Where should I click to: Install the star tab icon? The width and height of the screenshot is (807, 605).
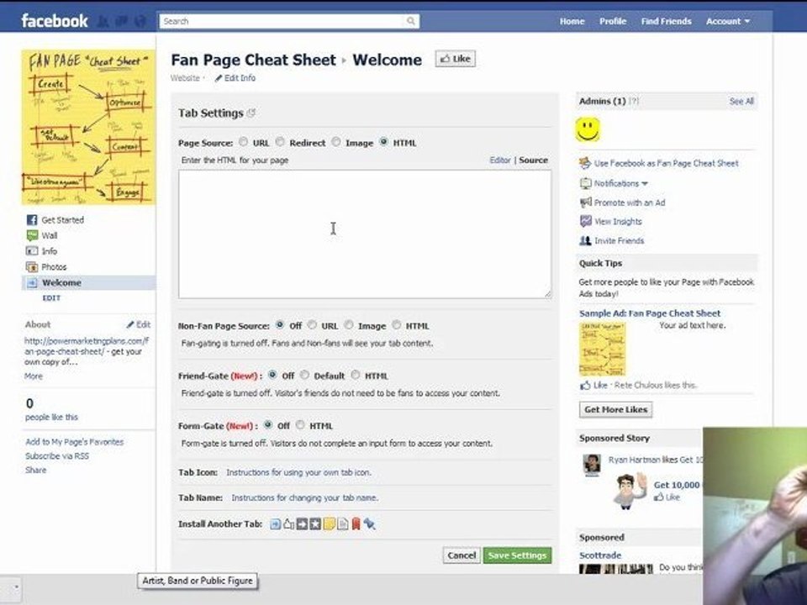pos(315,524)
